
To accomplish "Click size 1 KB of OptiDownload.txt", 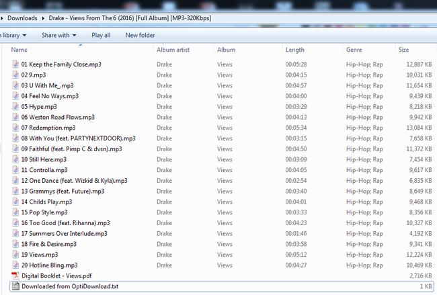I will tap(426, 287).
